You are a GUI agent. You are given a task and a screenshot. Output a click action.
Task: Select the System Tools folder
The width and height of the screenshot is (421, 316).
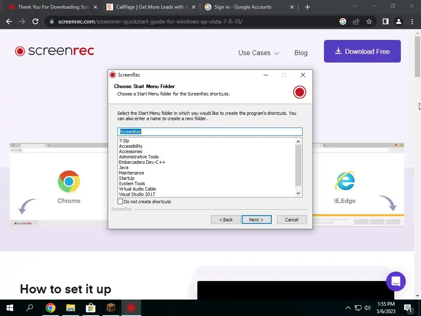click(x=132, y=184)
